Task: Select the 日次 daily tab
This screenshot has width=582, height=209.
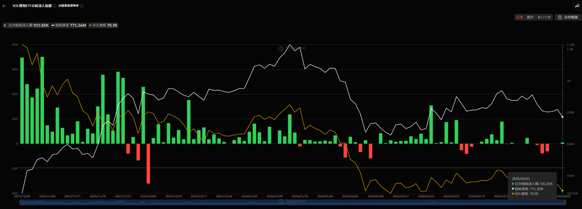Action: click(519, 17)
